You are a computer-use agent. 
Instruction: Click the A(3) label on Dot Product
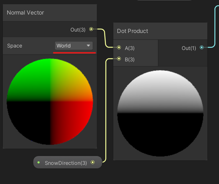pos(130,48)
